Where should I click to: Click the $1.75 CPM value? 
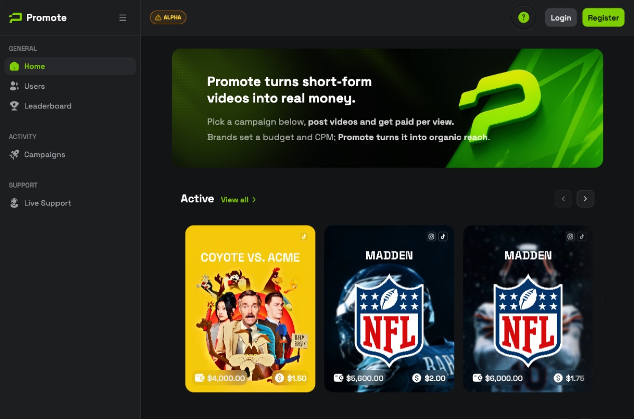(575, 378)
